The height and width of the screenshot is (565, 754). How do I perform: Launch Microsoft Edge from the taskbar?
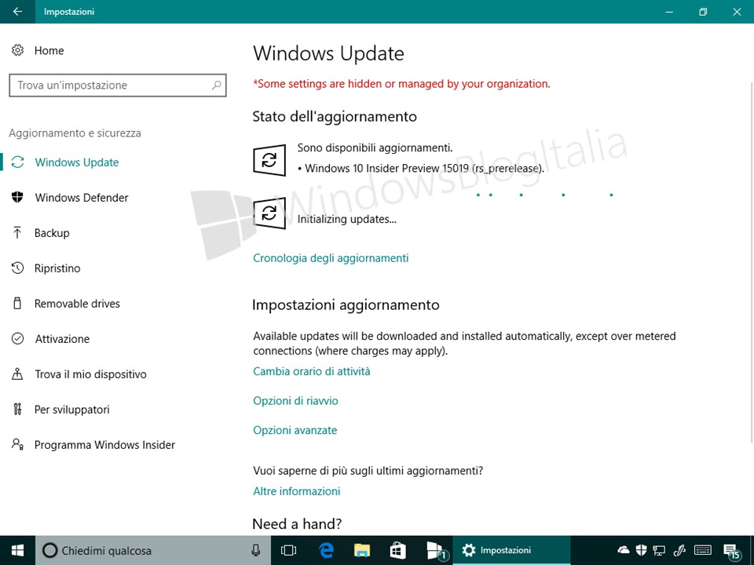(326, 551)
